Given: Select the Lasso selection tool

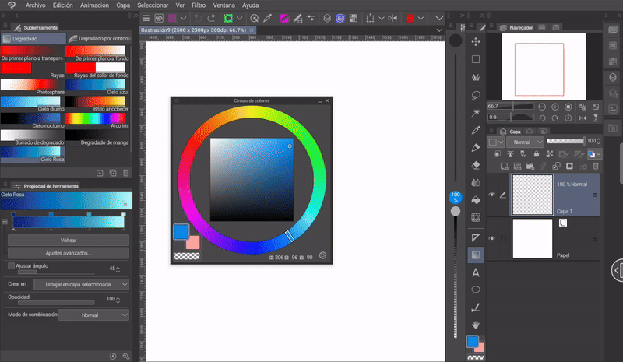Looking at the screenshot, I should 476,94.
